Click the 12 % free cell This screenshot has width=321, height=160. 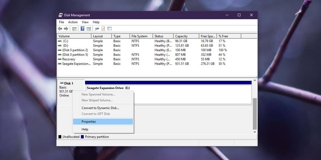(222, 59)
